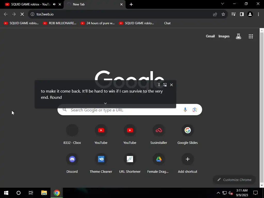This screenshot has height=198, width=264.
Task: Start voice search with microphone
Action: point(185,110)
